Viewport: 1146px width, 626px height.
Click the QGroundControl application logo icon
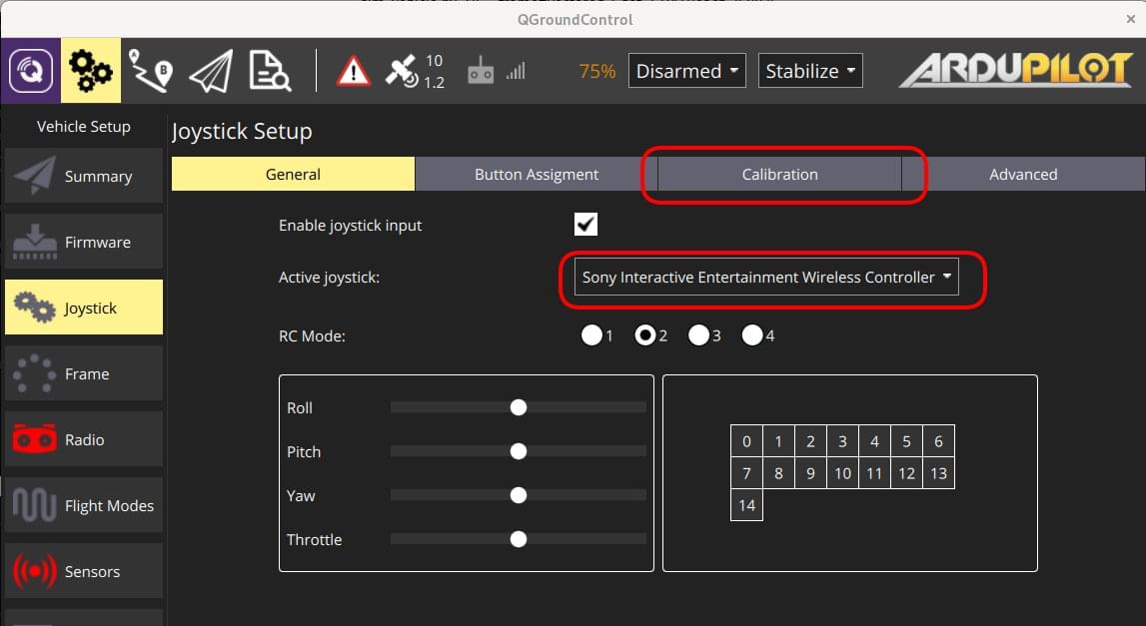(x=30, y=71)
